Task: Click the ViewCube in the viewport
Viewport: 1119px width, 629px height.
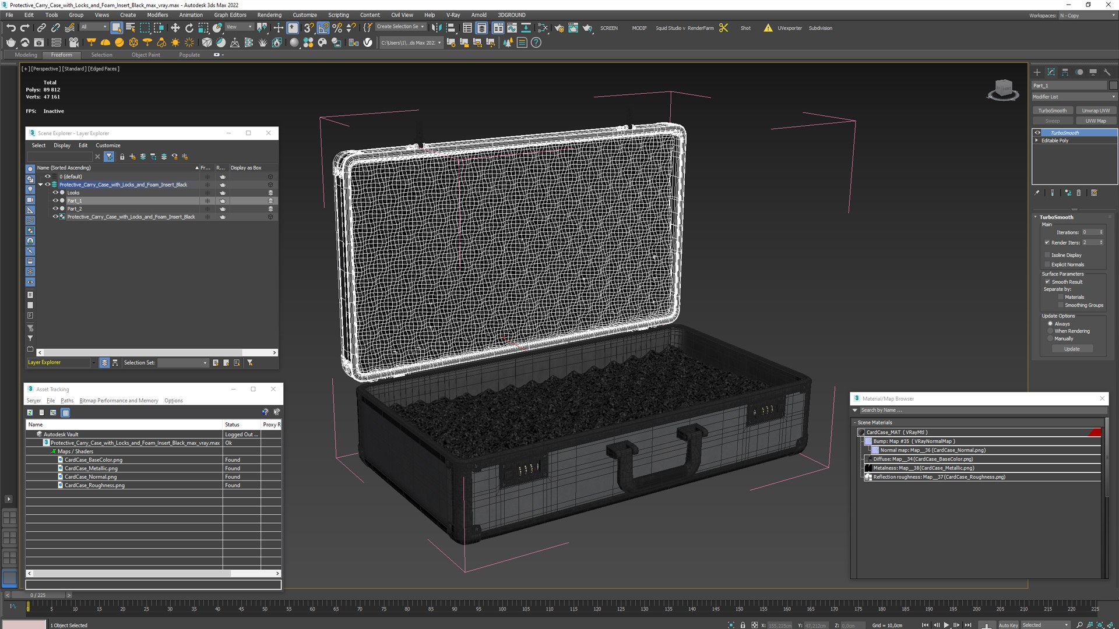Action: coord(1002,90)
